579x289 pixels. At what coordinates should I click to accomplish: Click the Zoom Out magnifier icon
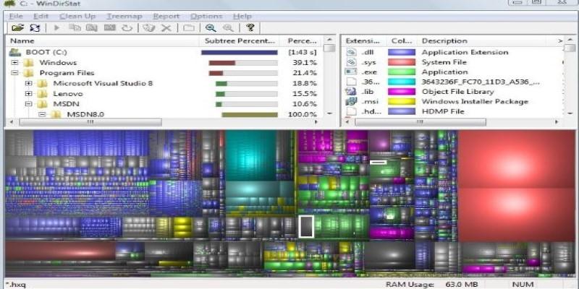click(227, 28)
